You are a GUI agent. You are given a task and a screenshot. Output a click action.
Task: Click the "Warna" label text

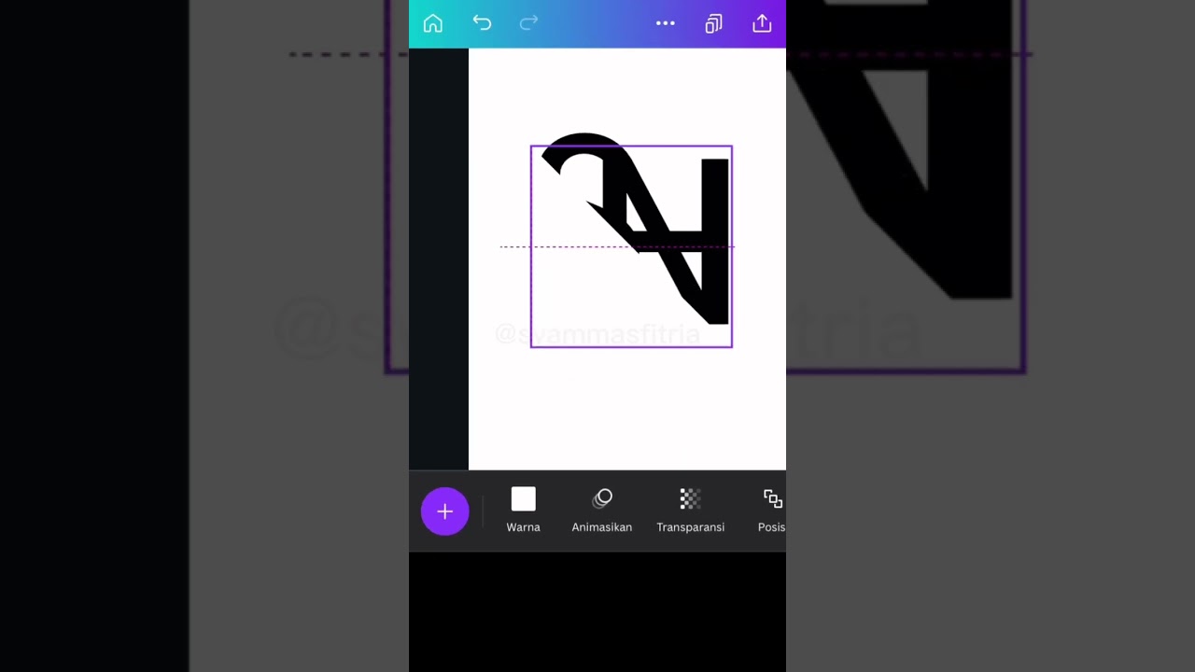coord(523,527)
